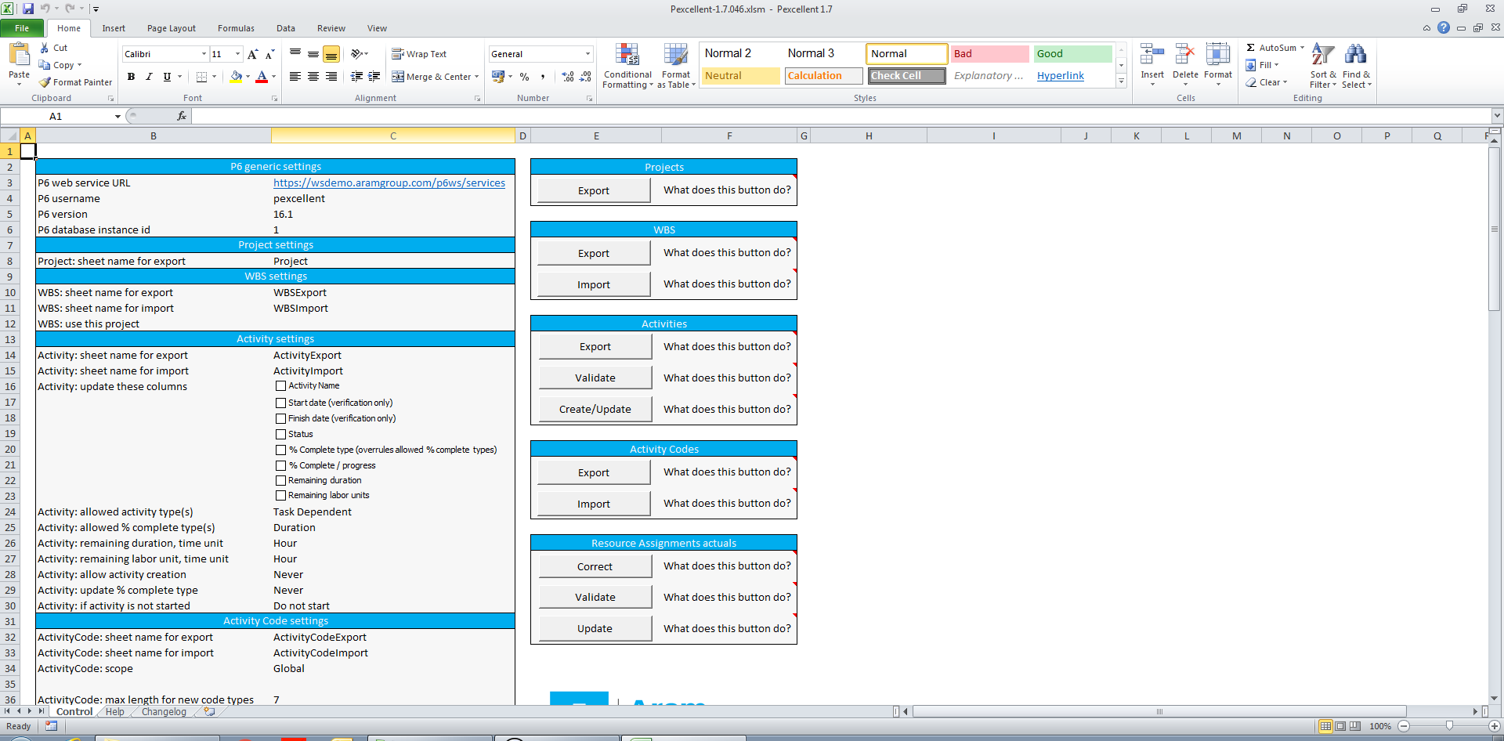Check the Activity Name checkbox
The height and width of the screenshot is (741, 1504).
tap(280, 386)
